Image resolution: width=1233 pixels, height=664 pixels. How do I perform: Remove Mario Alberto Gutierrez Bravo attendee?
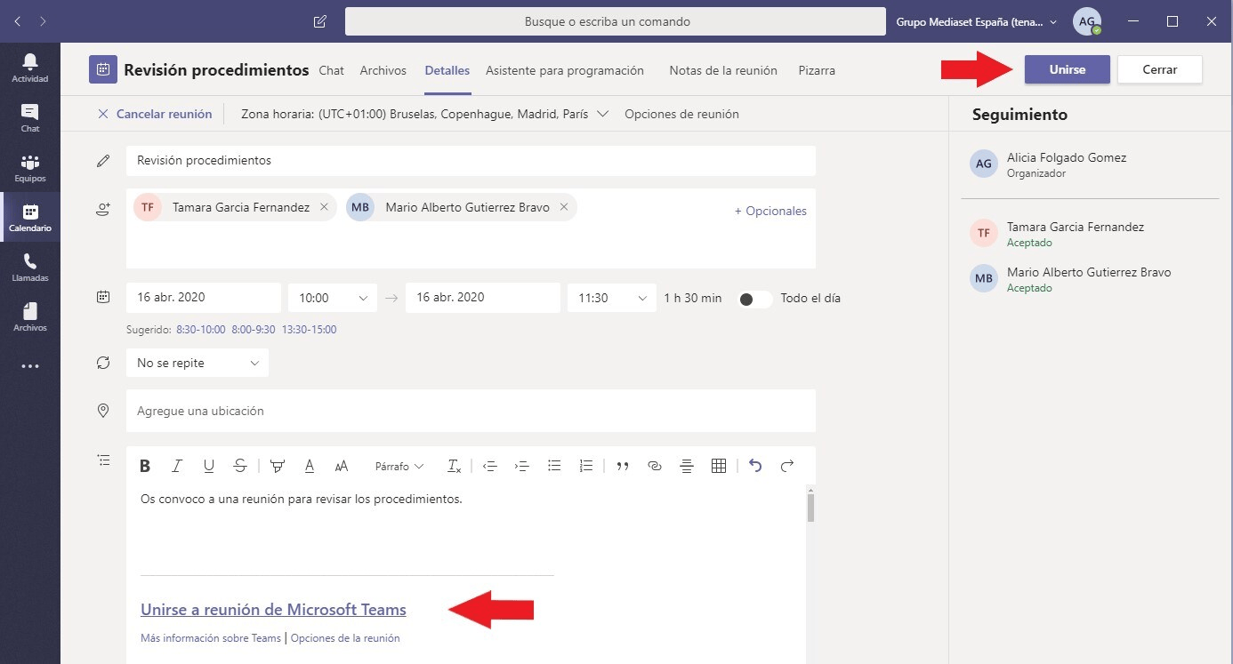coord(564,207)
